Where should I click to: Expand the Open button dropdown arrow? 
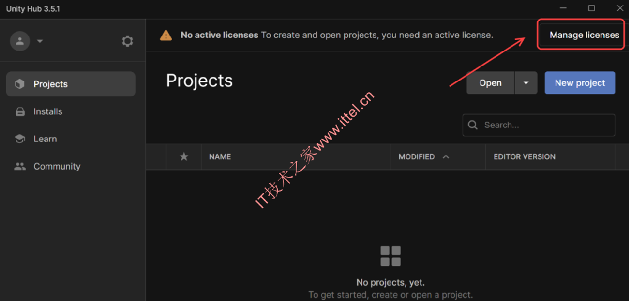pos(526,83)
